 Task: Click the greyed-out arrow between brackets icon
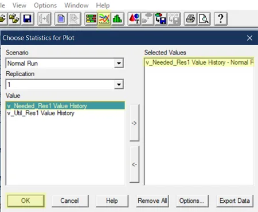pos(44,19)
